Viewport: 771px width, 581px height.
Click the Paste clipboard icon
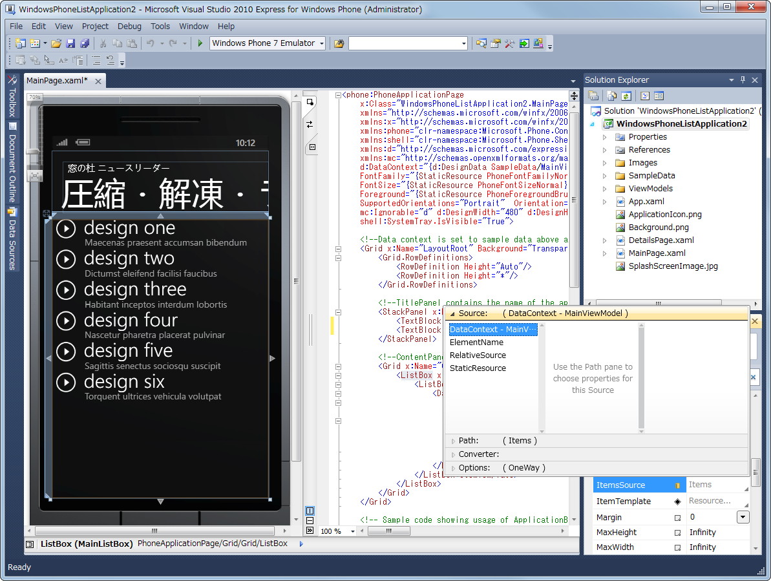tap(132, 43)
